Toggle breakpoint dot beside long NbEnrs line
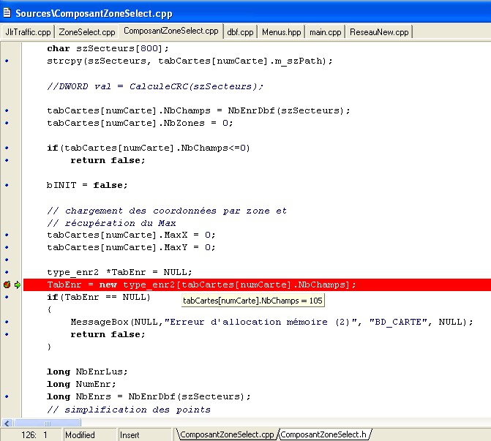 (x=7, y=396)
